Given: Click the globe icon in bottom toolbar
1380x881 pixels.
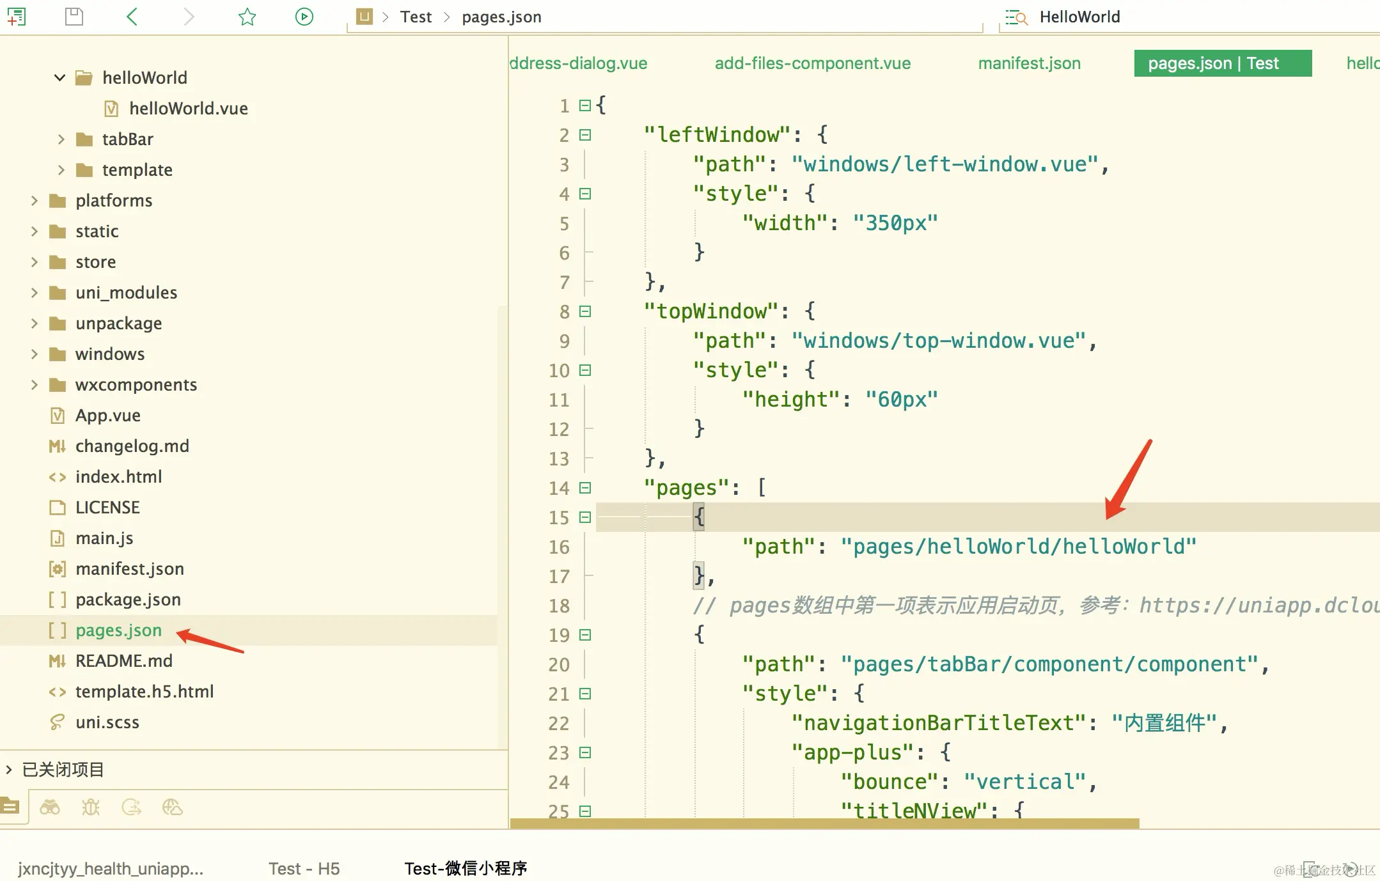Looking at the screenshot, I should click(173, 807).
